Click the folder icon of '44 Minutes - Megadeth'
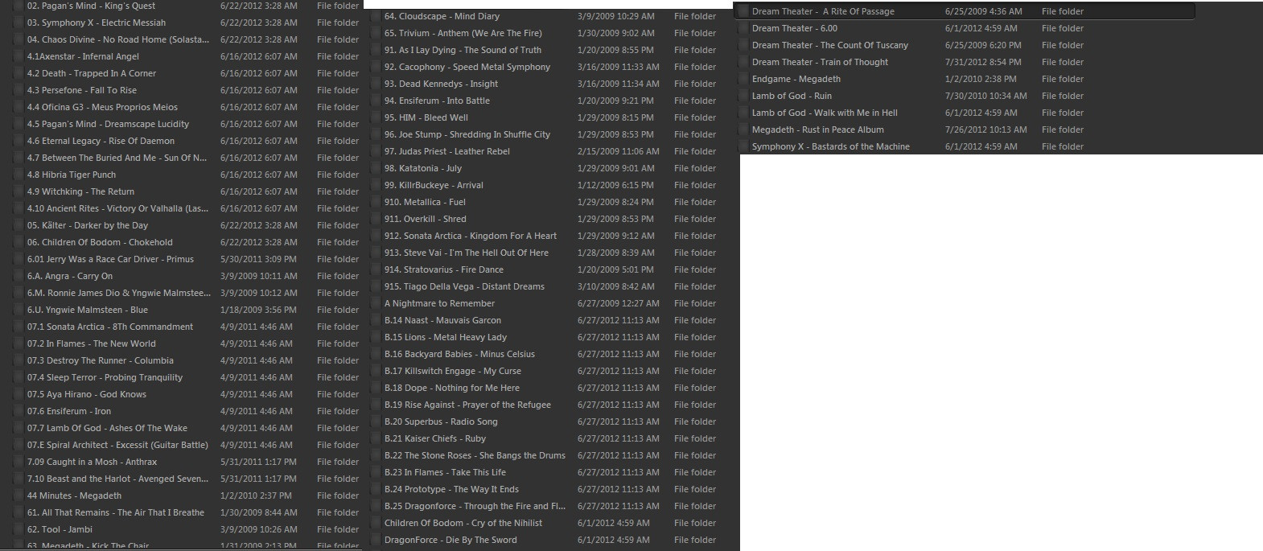The width and height of the screenshot is (1263, 551). (19, 495)
